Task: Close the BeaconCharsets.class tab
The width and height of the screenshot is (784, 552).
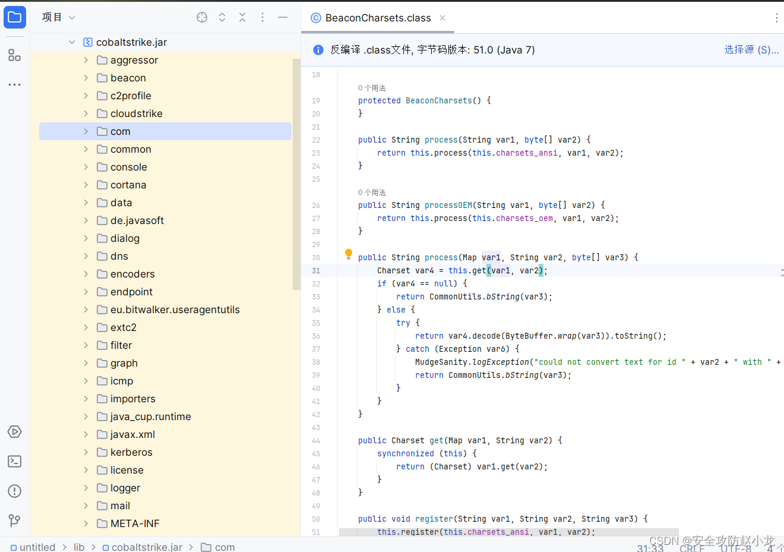Action: 442,18
